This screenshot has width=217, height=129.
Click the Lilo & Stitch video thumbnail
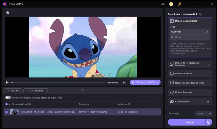pos(14,112)
